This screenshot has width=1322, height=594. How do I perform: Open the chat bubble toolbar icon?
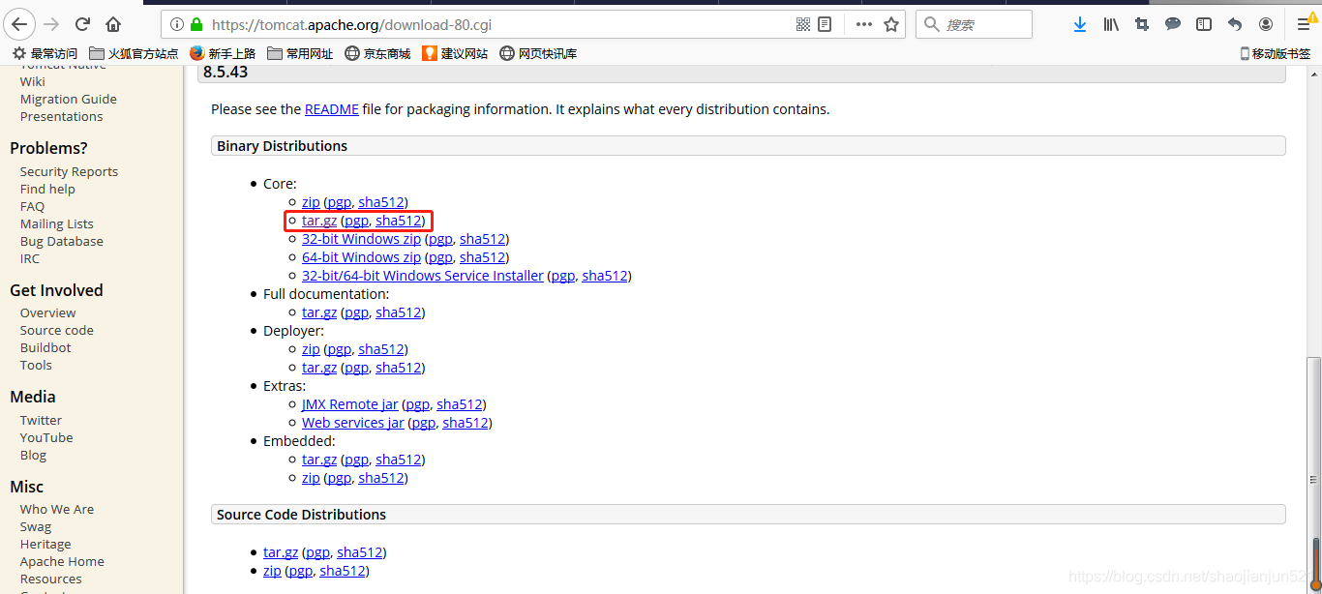(x=1173, y=24)
